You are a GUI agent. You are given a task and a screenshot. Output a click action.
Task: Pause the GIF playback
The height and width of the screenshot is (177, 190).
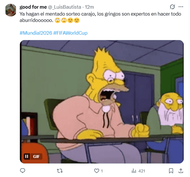pyautogui.click(x=27, y=156)
